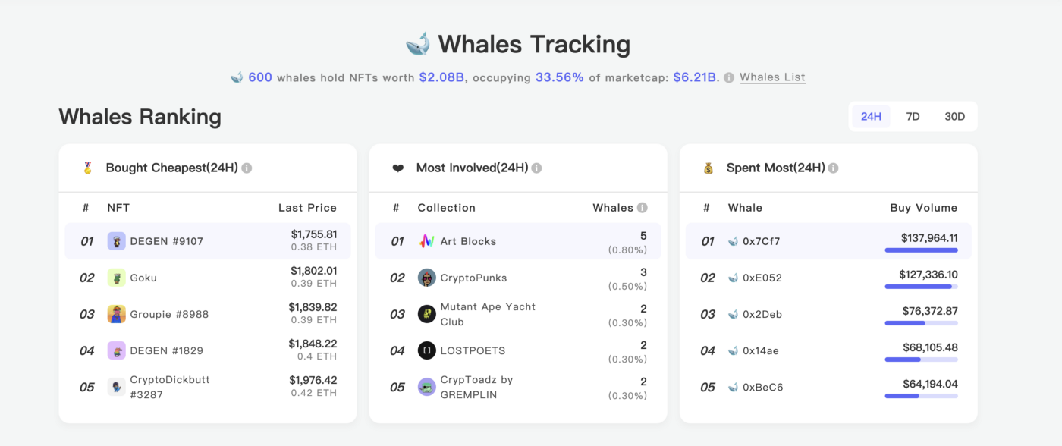Viewport: 1062px width, 446px height.
Task: Click the whale emoji beside Whales Tracking title
Action: 418,44
